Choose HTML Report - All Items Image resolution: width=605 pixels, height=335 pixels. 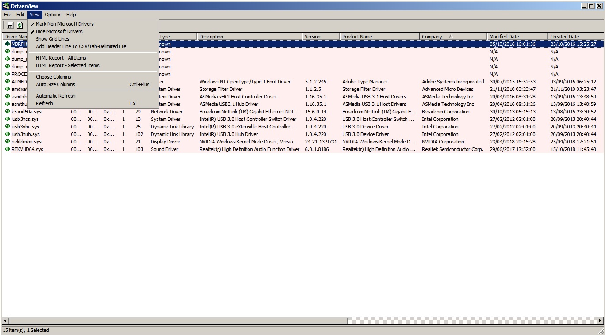click(61, 58)
